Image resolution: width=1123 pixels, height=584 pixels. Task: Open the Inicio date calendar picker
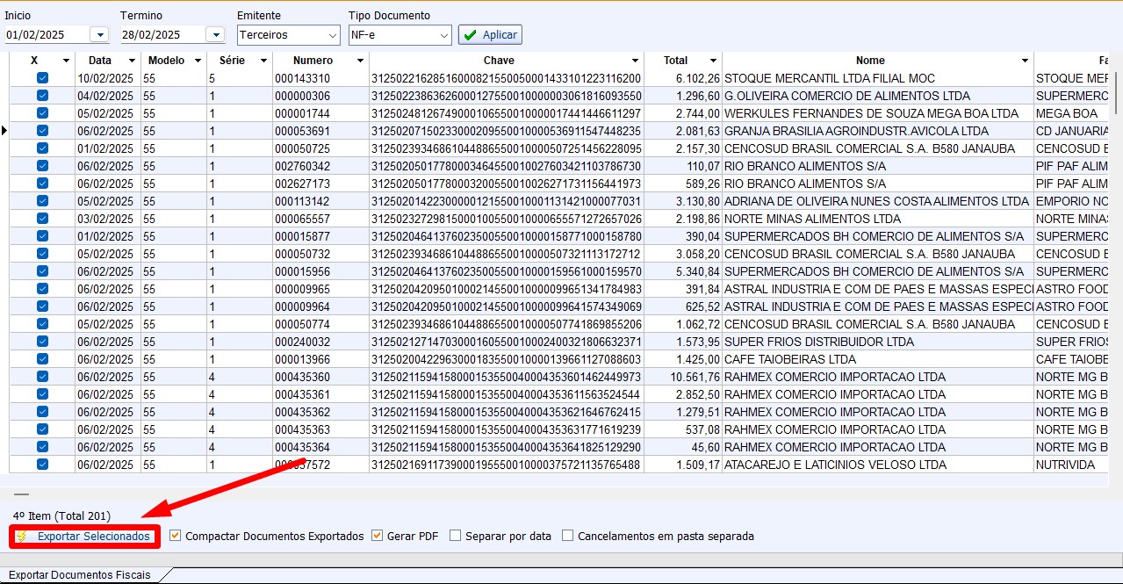click(x=99, y=35)
